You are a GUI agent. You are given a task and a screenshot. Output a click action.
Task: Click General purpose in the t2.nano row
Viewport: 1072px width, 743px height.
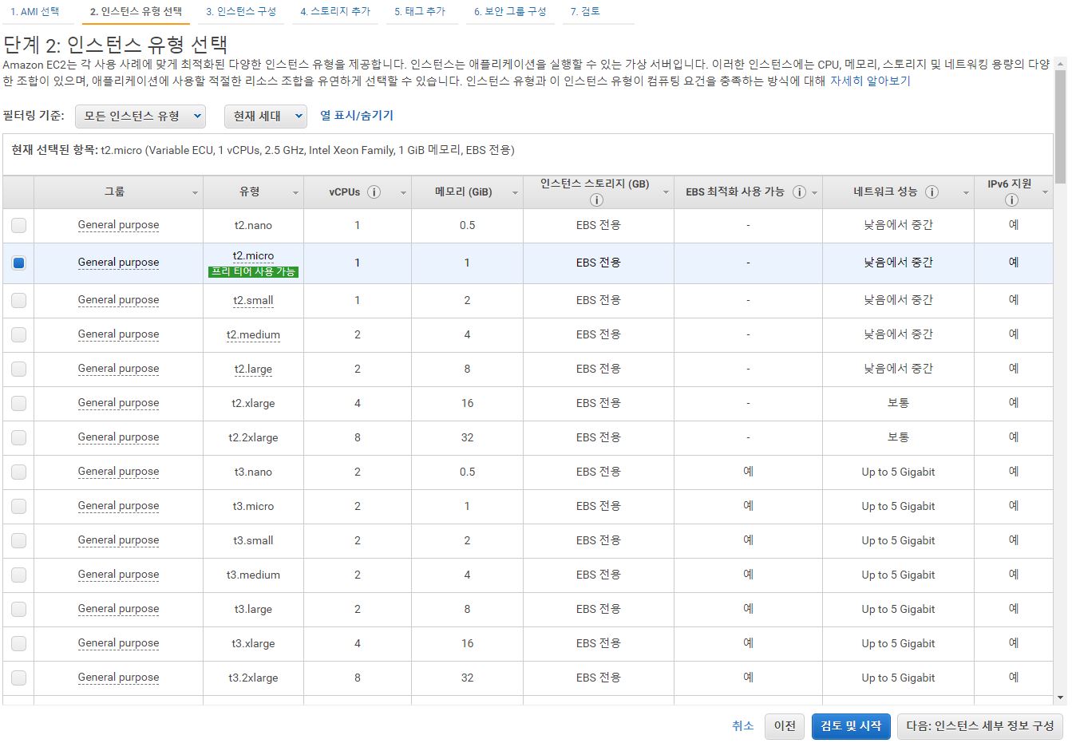coord(118,225)
